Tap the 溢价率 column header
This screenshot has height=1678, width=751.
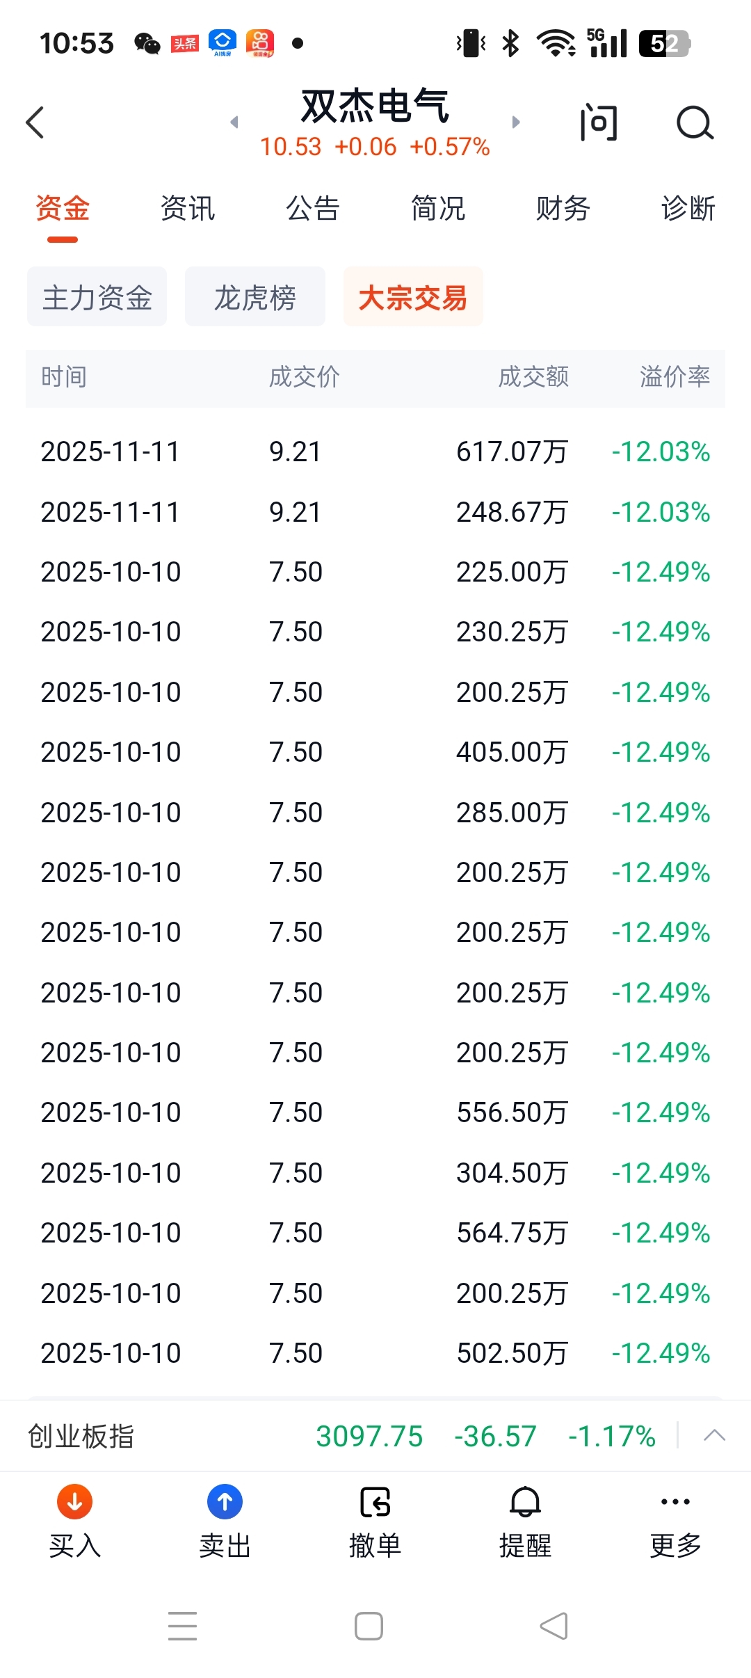675,377
